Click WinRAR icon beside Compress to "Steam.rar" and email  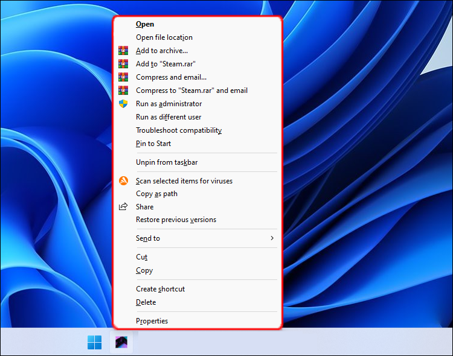[123, 91]
